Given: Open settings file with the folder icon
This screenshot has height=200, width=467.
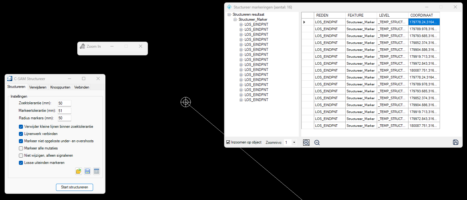Looking at the screenshot, I should tap(79, 171).
